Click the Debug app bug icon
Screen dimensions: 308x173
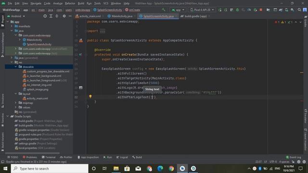237,10
